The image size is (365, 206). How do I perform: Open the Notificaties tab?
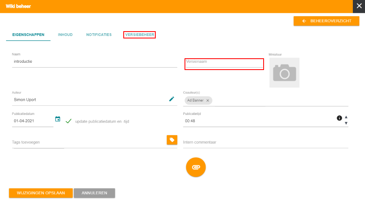tap(99, 35)
